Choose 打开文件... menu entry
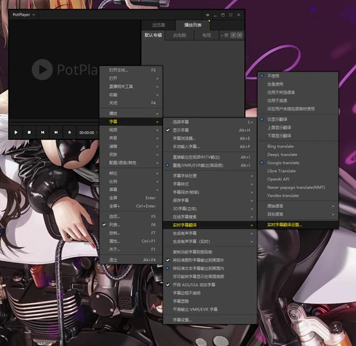This screenshot has height=346, width=356. coord(131,70)
